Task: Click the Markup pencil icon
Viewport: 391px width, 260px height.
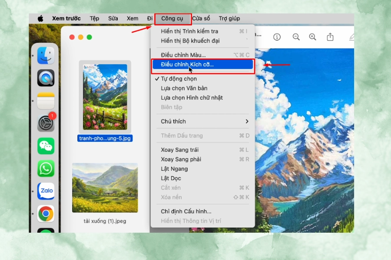Action: (x=351, y=37)
